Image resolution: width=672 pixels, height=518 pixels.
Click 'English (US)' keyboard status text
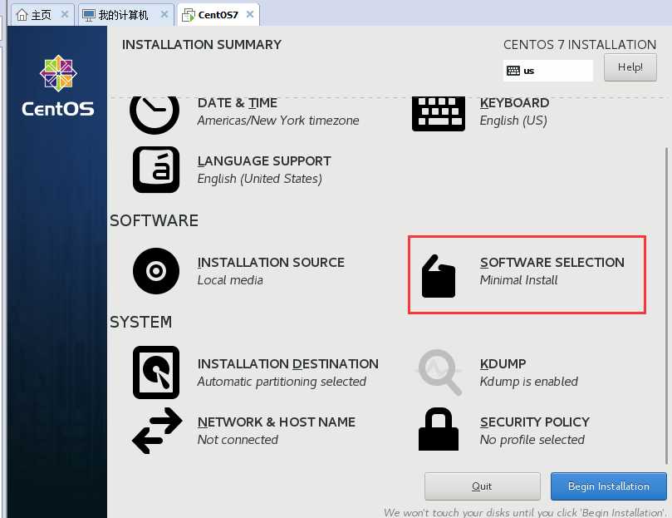tap(513, 121)
